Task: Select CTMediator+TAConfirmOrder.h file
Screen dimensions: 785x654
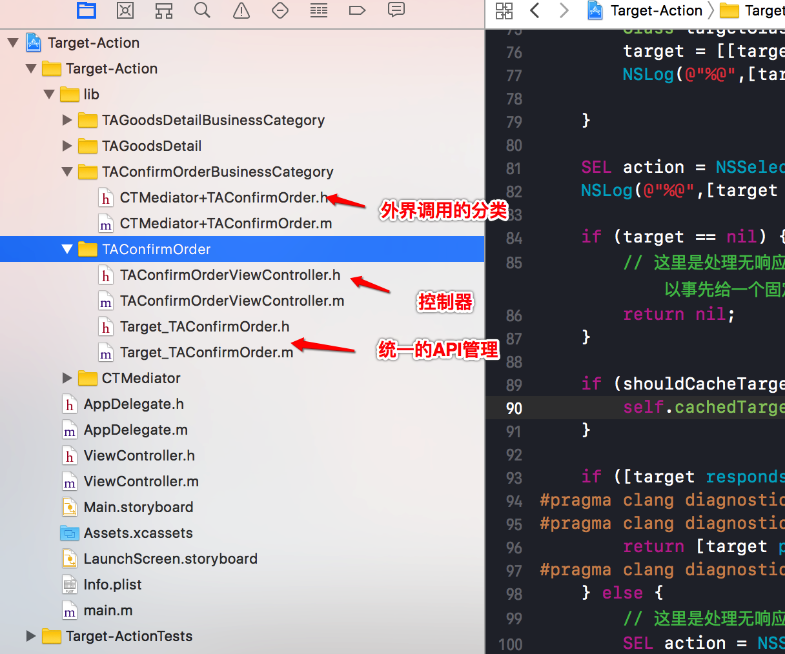Action: pyautogui.click(x=225, y=197)
